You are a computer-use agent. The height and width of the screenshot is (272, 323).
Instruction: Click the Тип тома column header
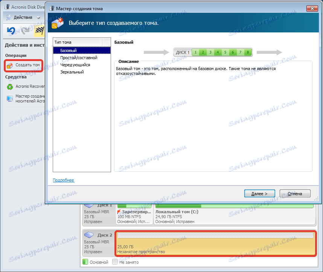(x=78, y=42)
